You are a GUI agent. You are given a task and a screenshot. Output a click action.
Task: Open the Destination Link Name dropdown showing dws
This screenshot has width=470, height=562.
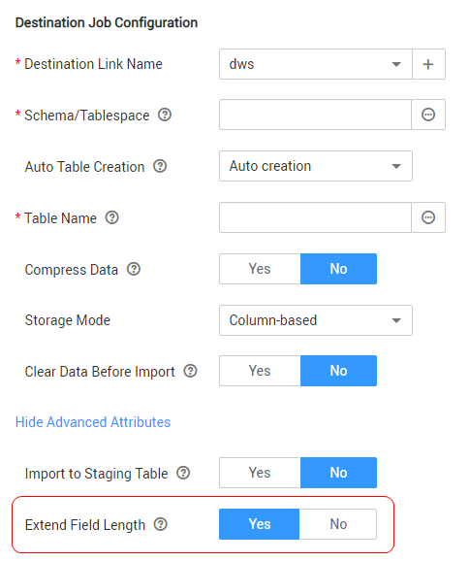click(x=315, y=64)
